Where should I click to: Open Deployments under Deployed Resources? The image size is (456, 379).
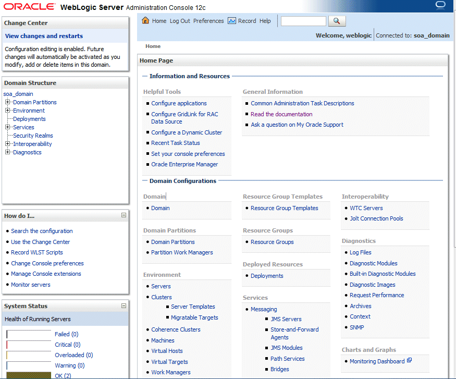click(x=267, y=276)
